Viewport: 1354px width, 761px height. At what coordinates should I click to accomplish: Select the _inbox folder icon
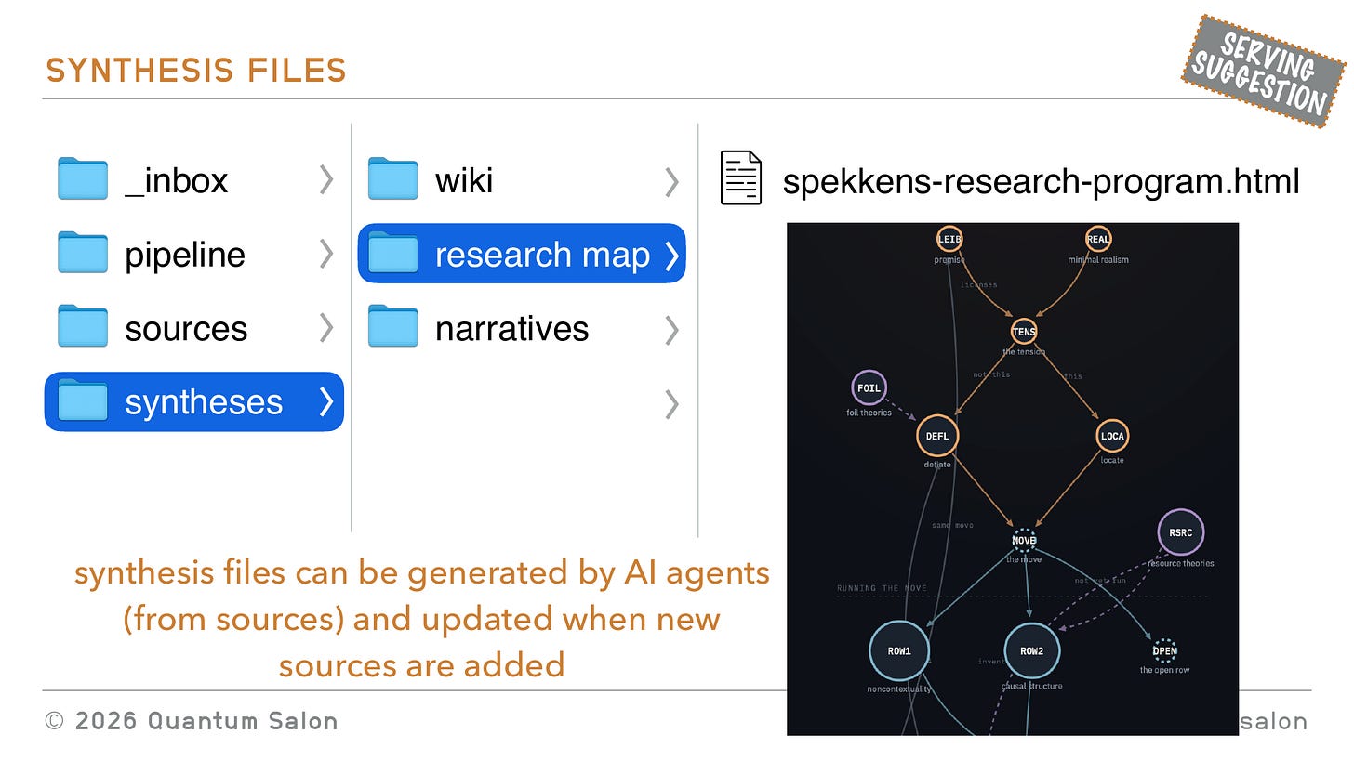(x=83, y=179)
